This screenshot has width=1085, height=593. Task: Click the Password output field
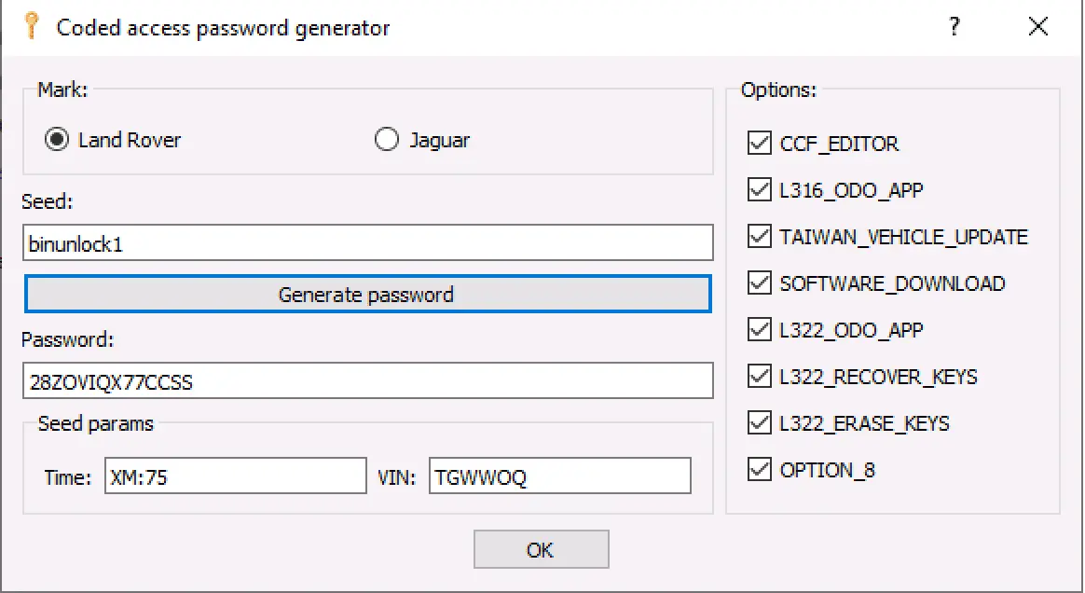click(x=367, y=380)
